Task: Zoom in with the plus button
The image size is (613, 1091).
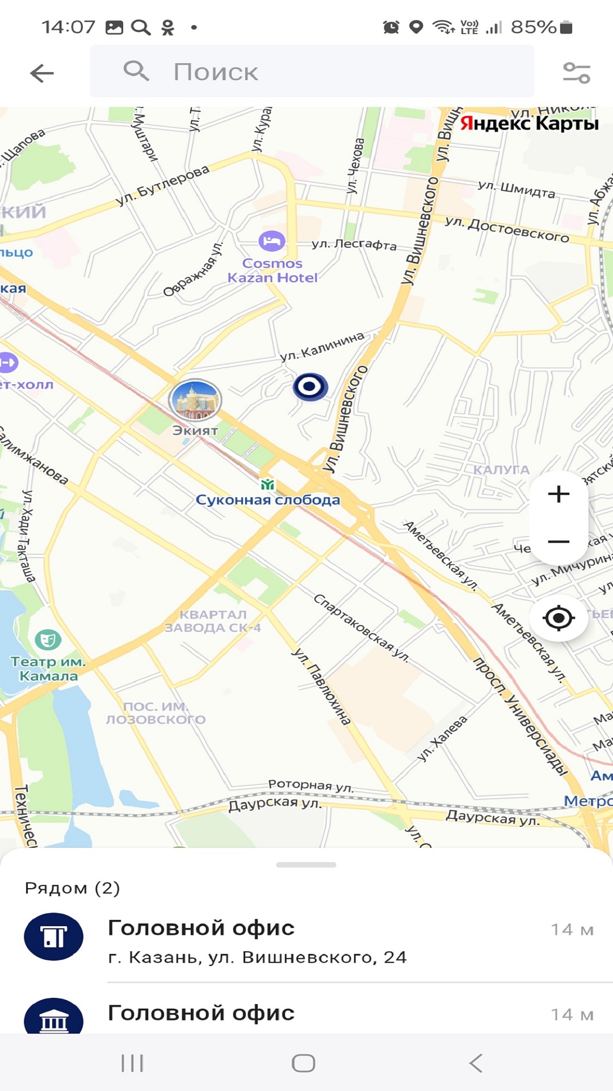Action: 559,494
